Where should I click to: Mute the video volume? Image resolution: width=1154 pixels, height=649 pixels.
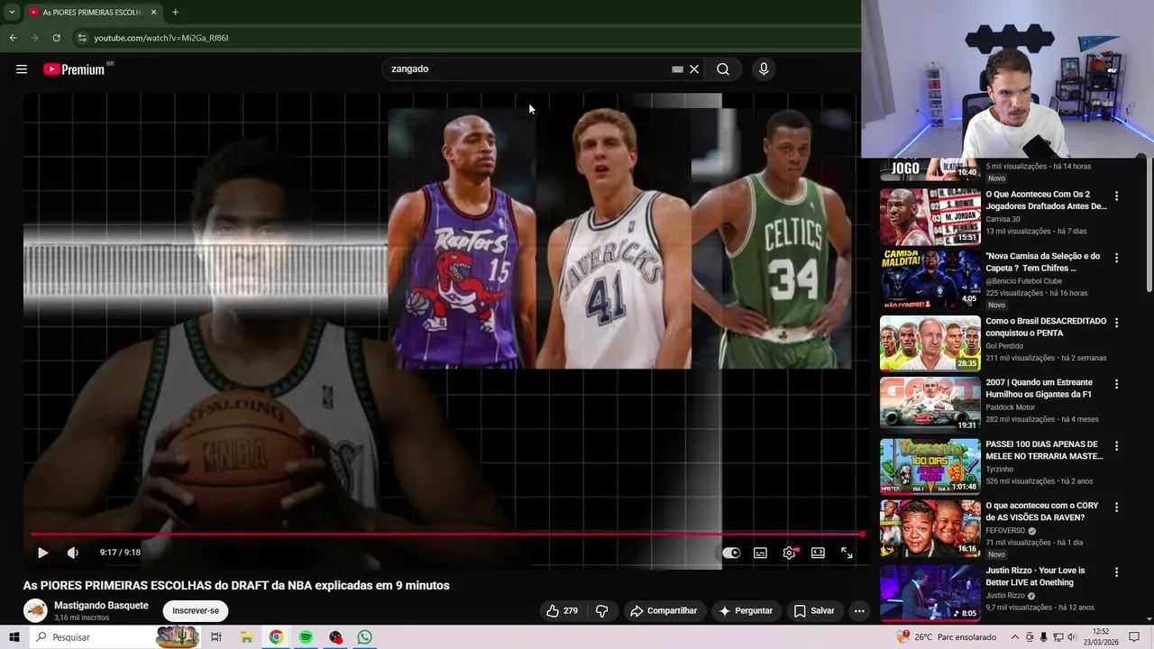point(73,553)
